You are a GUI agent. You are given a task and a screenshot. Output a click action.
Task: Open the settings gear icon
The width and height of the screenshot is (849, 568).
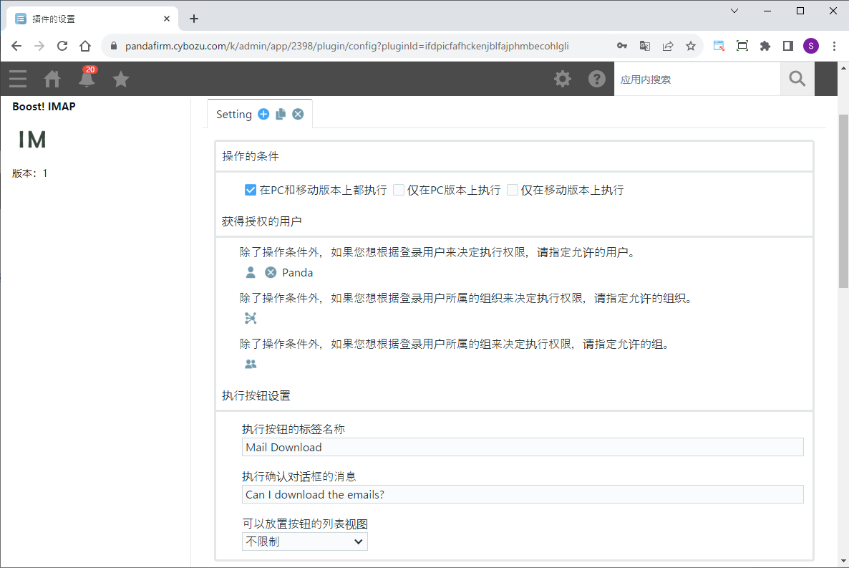point(563,79)
